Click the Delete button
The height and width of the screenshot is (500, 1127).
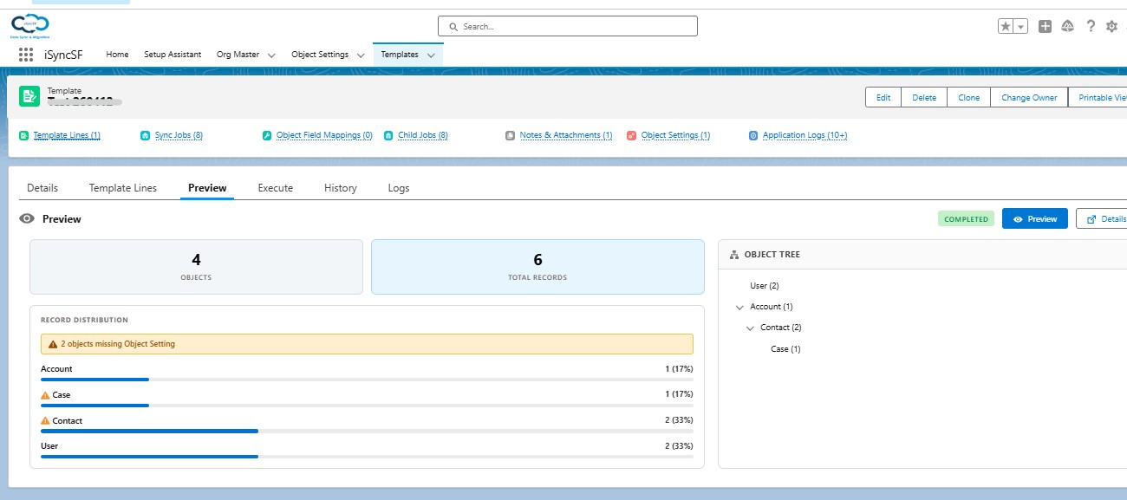(924, 98)
